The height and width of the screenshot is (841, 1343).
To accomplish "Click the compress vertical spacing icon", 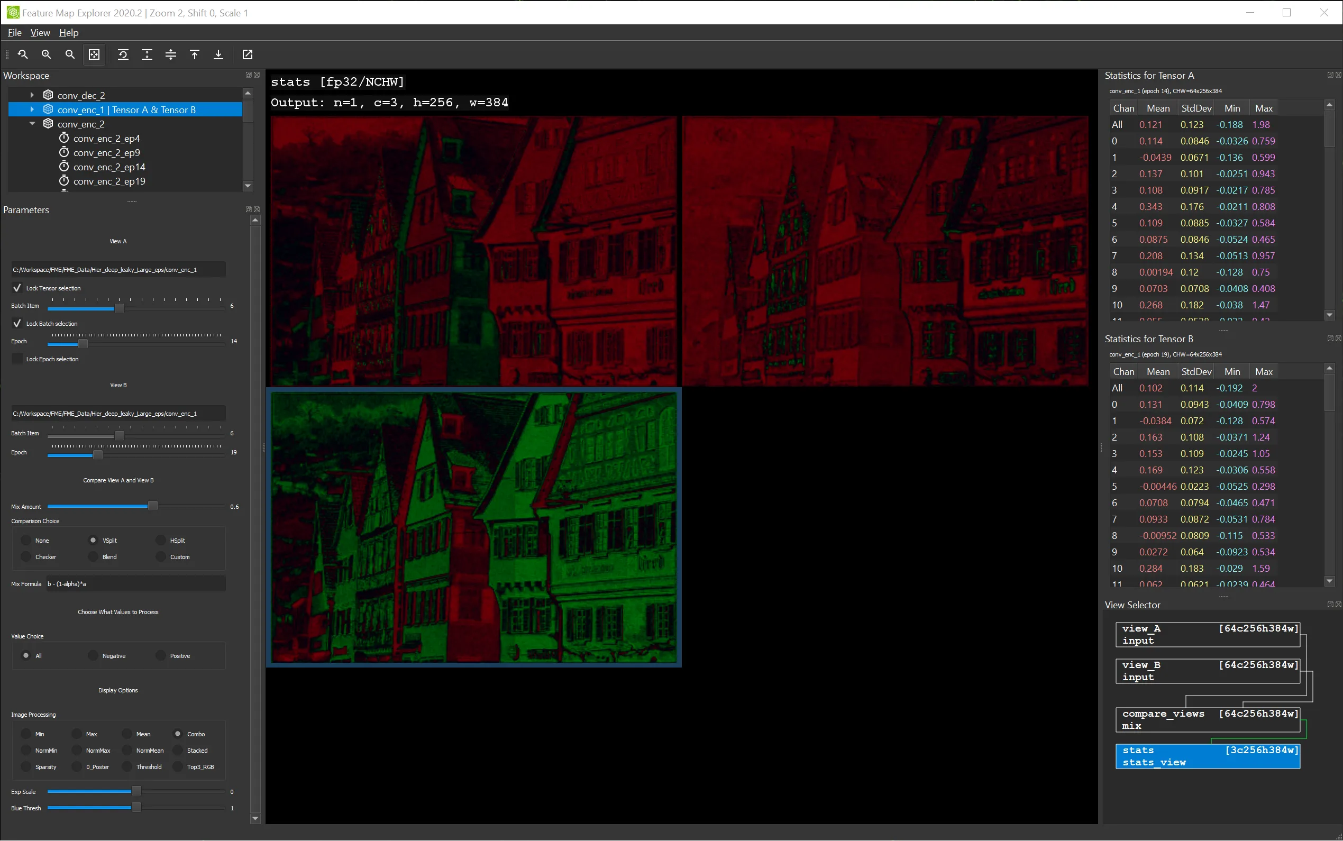I will coord(171,54).
